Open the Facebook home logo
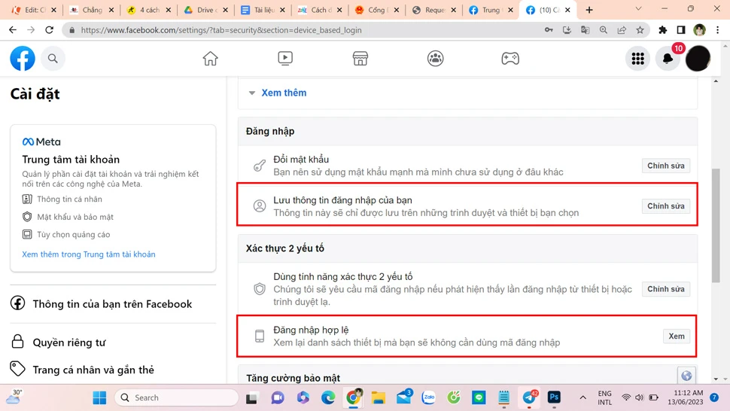 click(23, 59)
